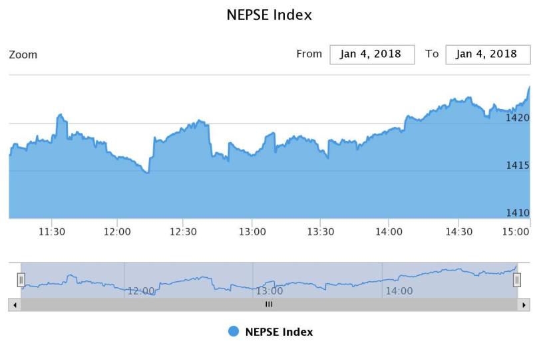The width and height of the screenshot is (539, 359).
Task: Click the 13:00 label in the navigator
Action: tap(269, 291)
